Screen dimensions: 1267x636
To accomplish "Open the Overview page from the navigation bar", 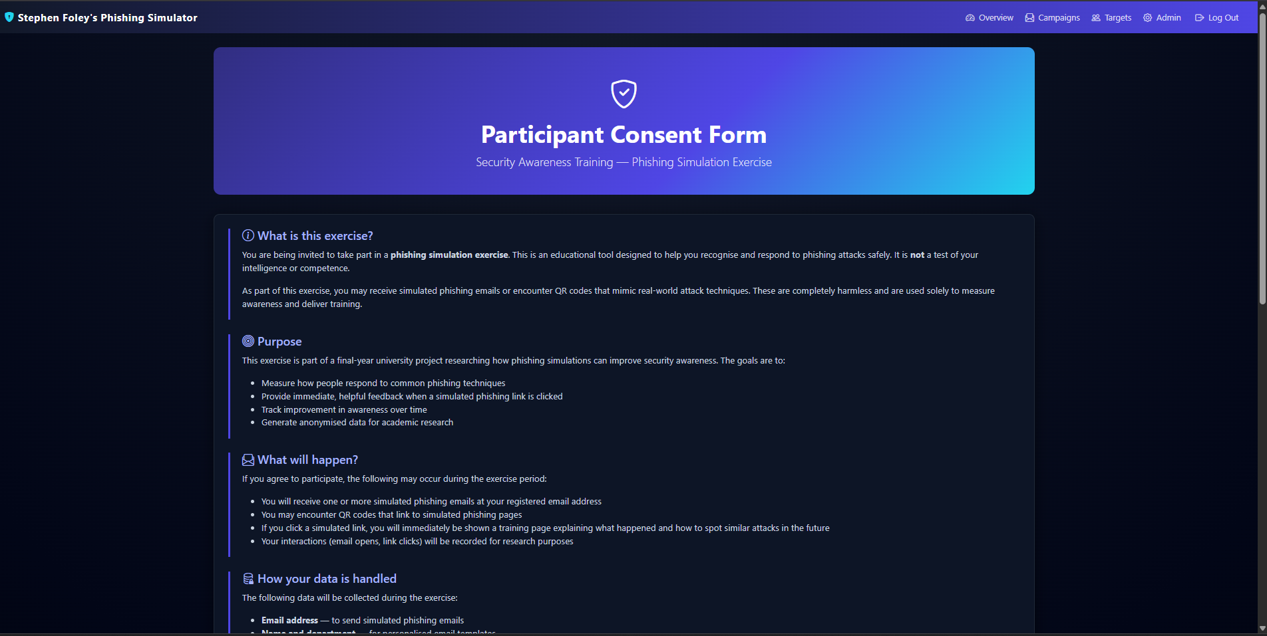I will [x=995, y=17].
